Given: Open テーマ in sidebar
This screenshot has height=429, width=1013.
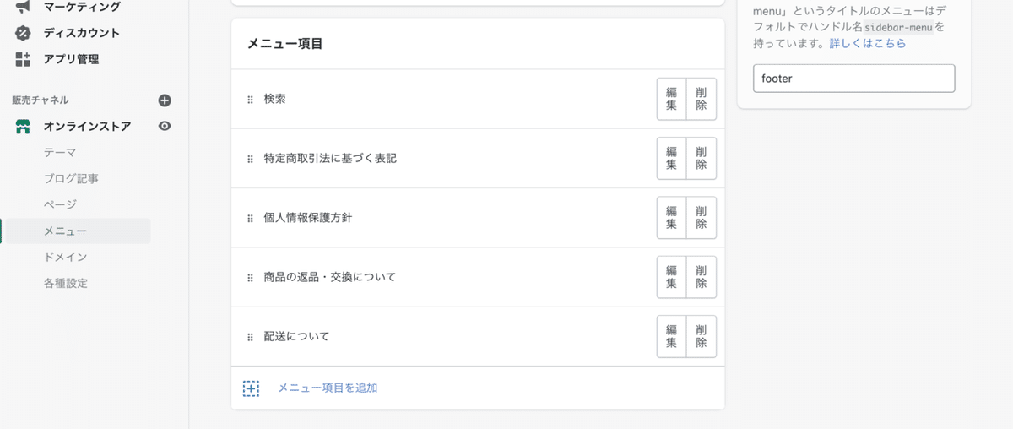Looking at the screenshot, I should [60, 153].
